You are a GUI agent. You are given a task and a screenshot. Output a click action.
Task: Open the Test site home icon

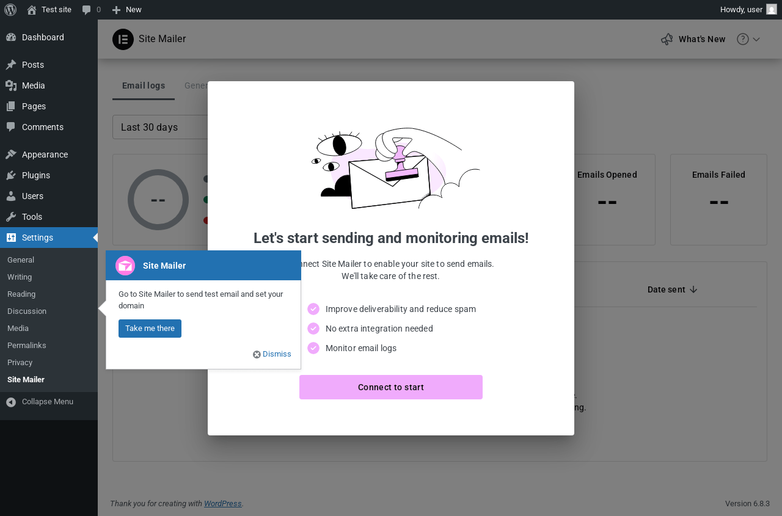pos(32,10)
